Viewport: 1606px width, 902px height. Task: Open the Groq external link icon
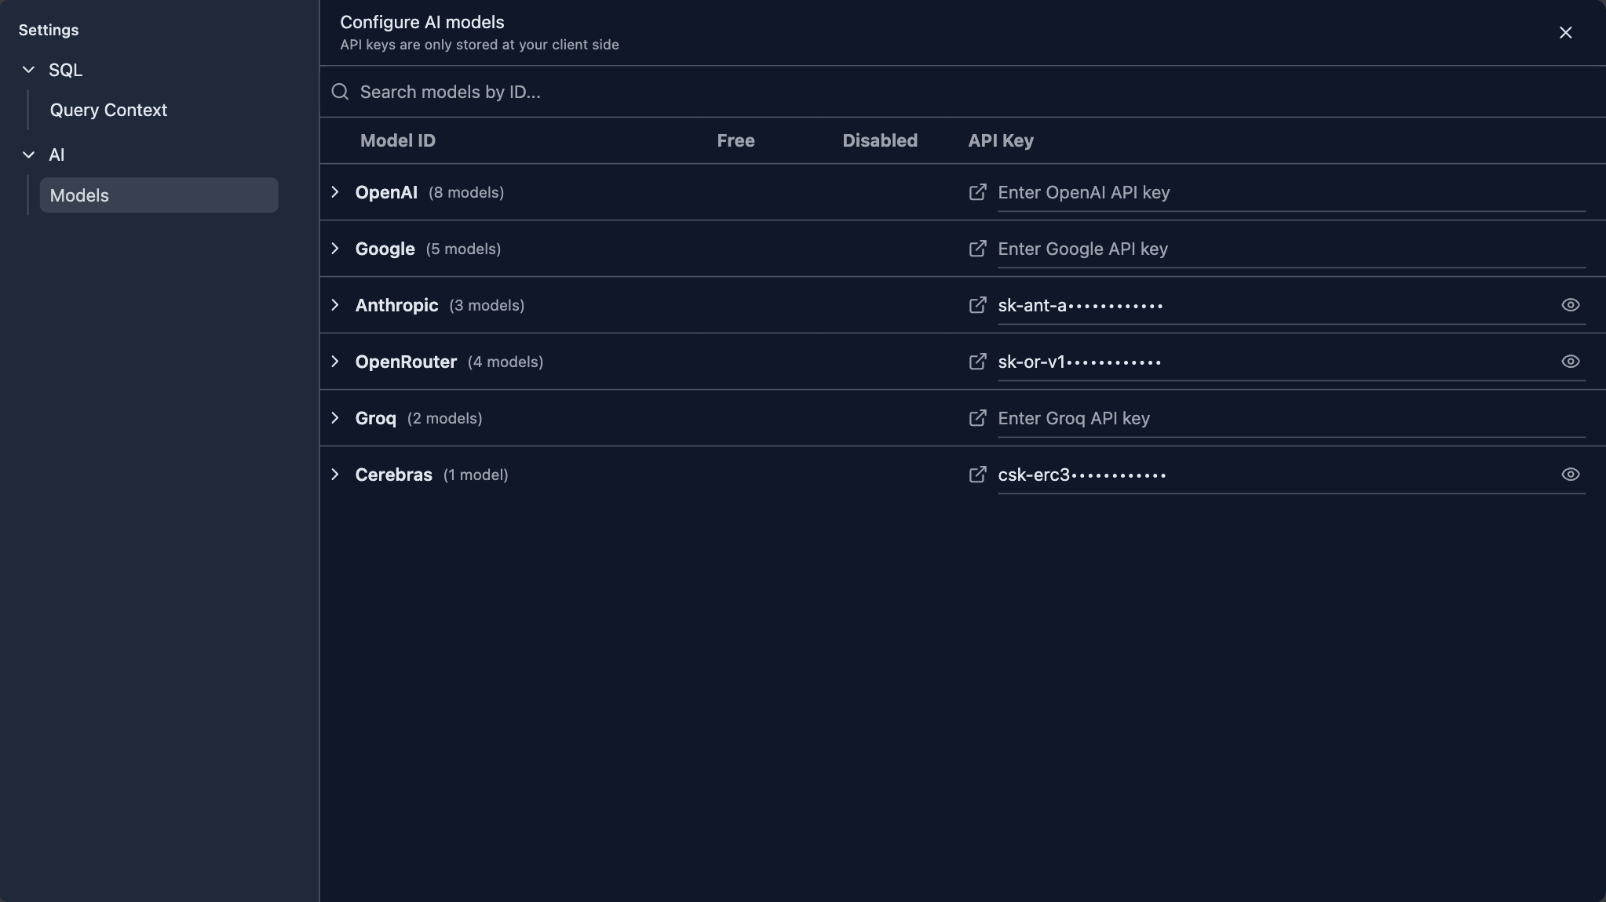[977, 418]
